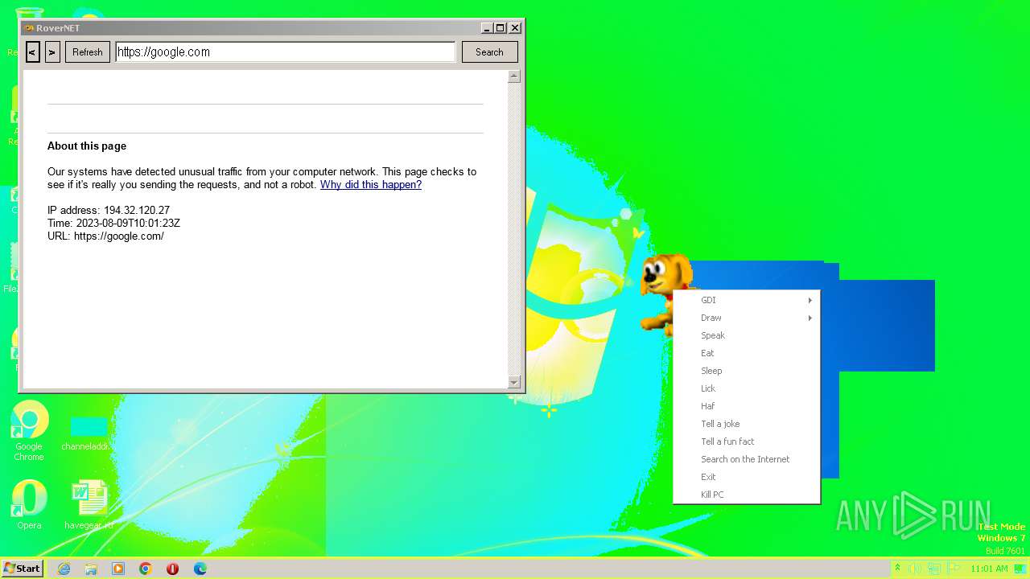Open the havegear Word document icon
This screenshot has width=1030, height=579.
[89, 505]
